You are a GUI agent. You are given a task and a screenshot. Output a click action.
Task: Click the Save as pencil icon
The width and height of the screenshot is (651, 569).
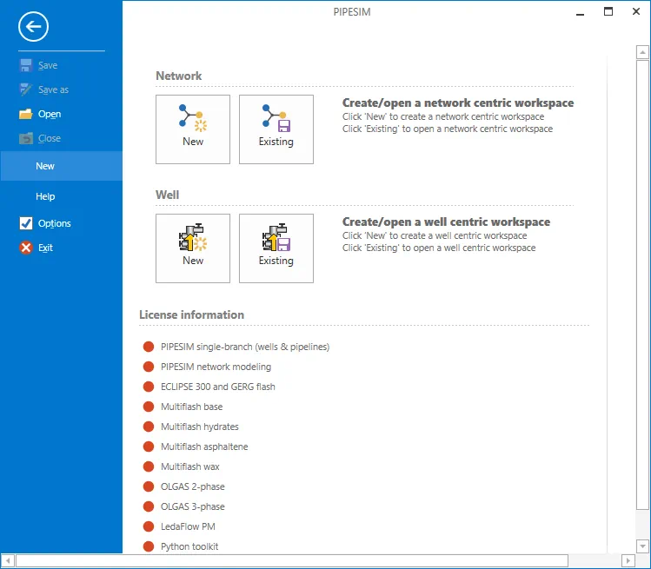[26, 89]
